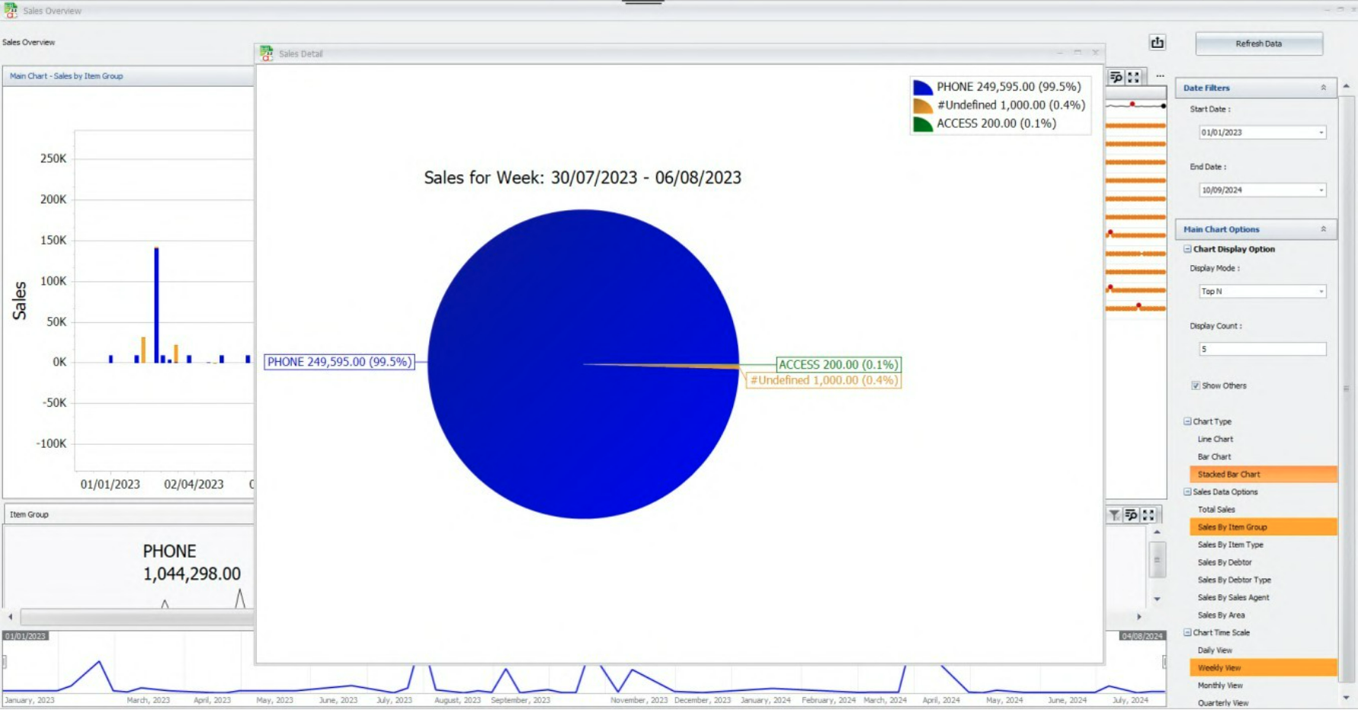
Task: Collapse the Date Filters panel
Action: click(x=1323, y=88)
